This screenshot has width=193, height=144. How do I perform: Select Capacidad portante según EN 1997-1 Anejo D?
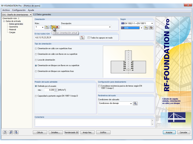click(36, 96)
